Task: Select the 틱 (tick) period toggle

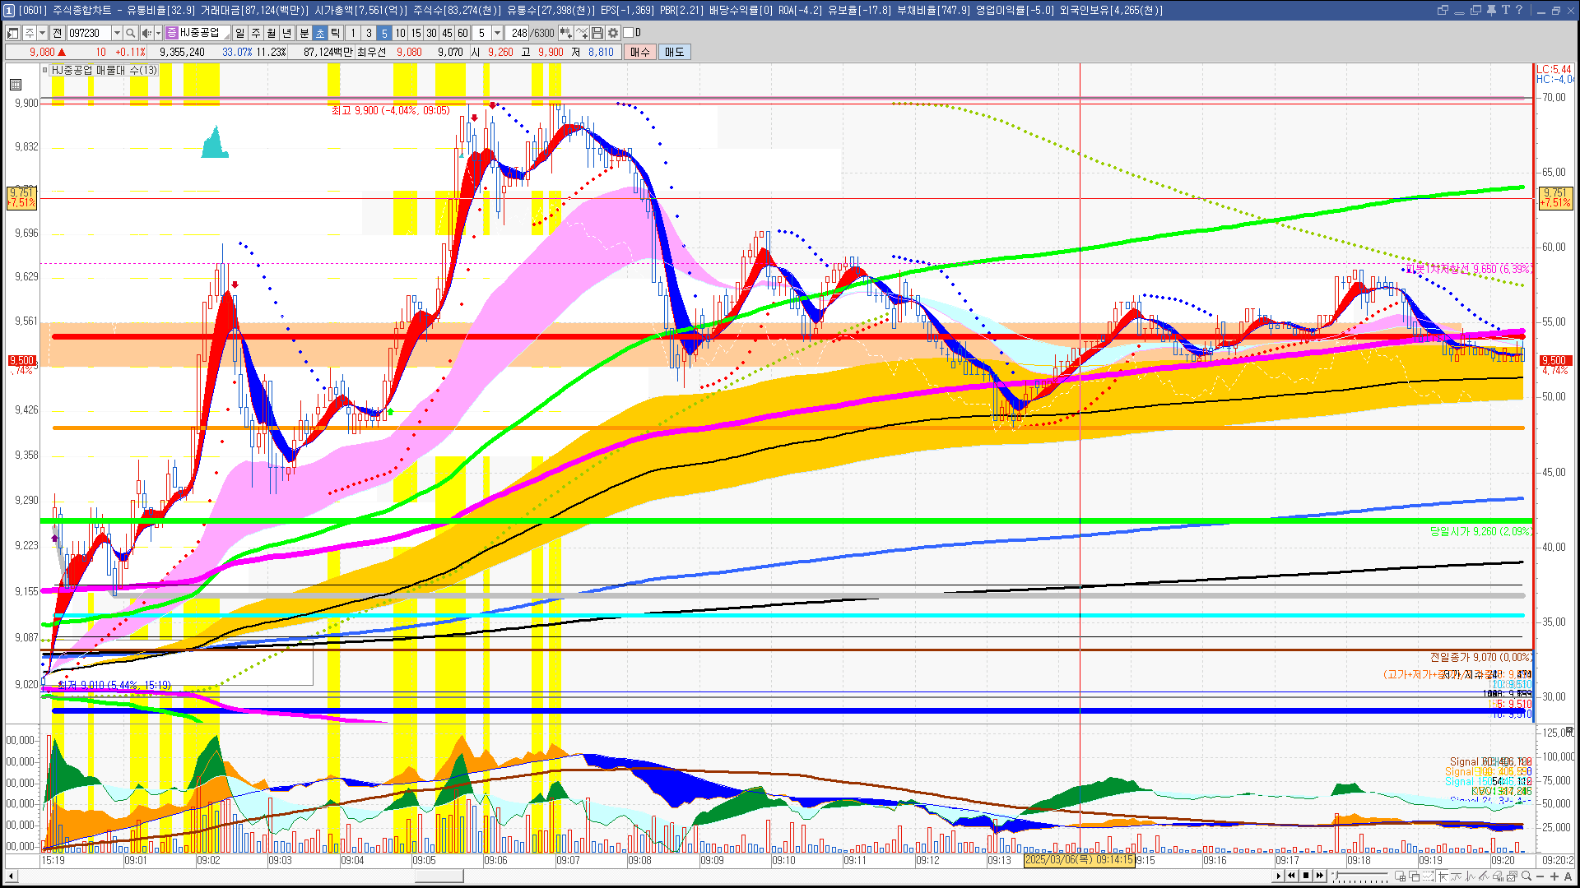Action: pyautogui.click(x=336, y=33)
